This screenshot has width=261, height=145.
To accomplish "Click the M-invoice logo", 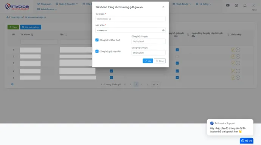I will click(17, 6).
